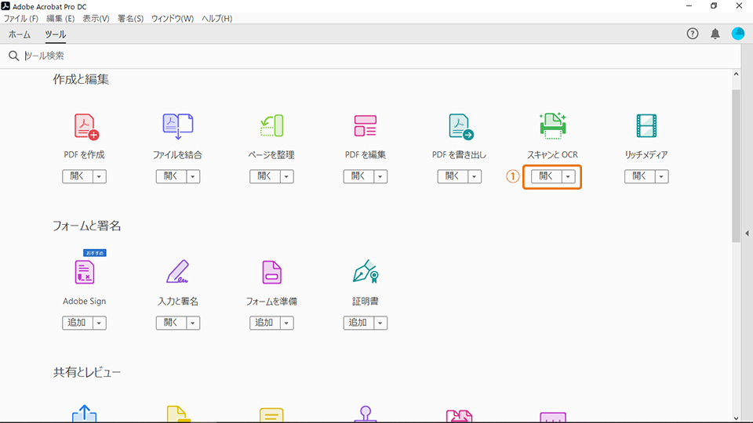
Task: Click the scrollbar down arrow
Action: pyautogui.click(x=737, y=418)
